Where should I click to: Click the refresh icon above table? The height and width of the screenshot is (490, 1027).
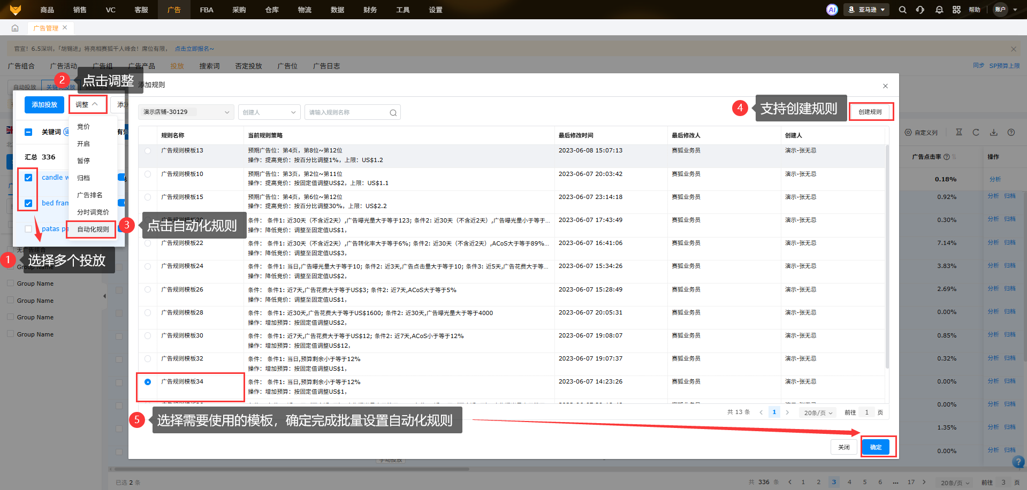(976, 132)
